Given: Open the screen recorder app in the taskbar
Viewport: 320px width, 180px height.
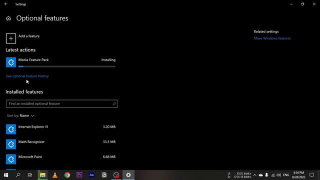Looking at the screenshot, I should [116, 175].
